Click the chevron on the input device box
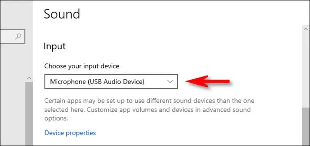This screenshot has width=310, height=146. point(170,81)
